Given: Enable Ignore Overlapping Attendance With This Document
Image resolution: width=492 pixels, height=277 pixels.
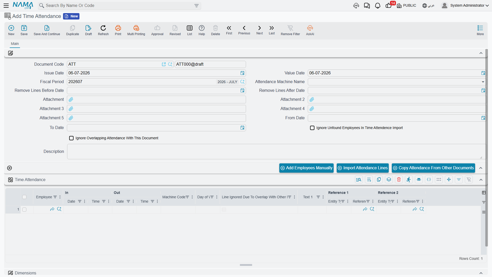Looking at the screenshot, I should pos(71,138).
